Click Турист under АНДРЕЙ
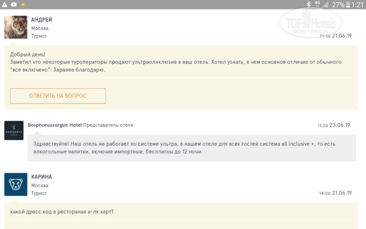Viewport: 366px width, 229px height. [x=39, y=36]
